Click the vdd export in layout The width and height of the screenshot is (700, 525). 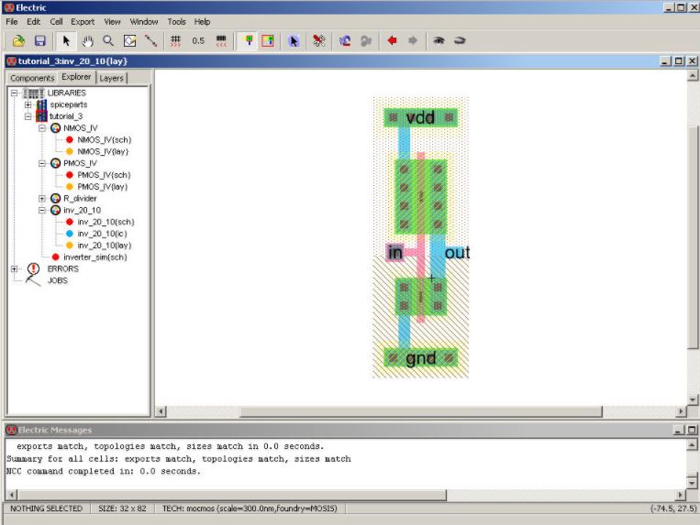click(x=420, y=117)
